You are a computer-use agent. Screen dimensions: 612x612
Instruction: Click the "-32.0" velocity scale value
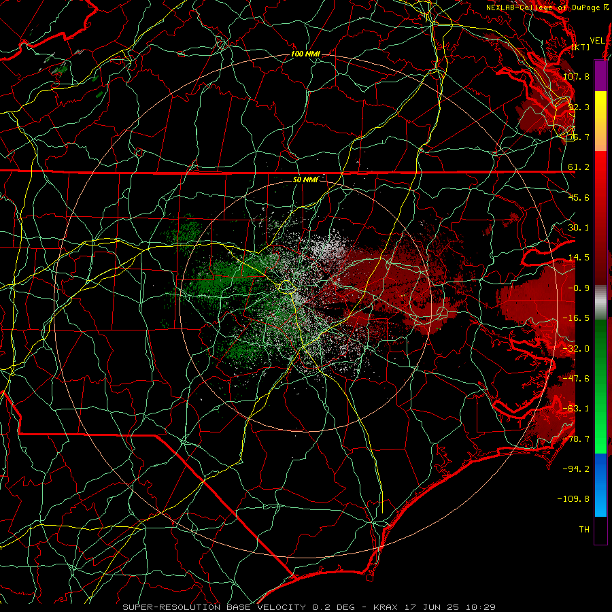pyautogui.click(x=576, y=349)
